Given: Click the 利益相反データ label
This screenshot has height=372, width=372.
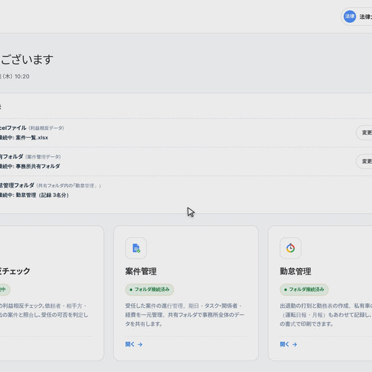Looking at the screenshot, I should pos(46,128).
